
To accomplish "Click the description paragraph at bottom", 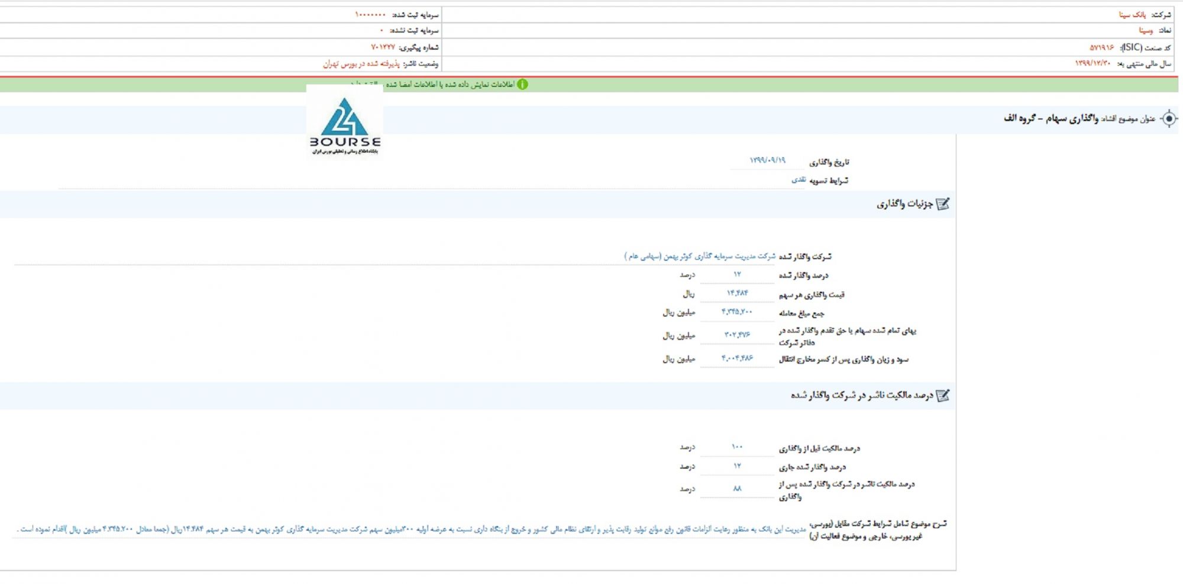I will pyautogui.click(x=412, y=529).
